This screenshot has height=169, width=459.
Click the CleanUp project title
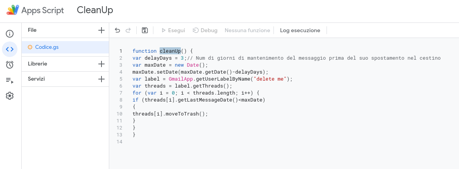point(95,10)
